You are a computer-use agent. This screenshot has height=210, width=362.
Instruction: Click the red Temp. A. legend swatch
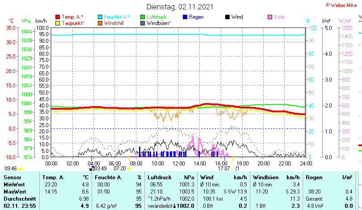pos(58,17)
